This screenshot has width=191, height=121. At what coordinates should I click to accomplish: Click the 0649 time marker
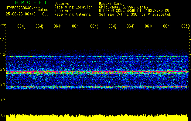(x=167, y=26)
